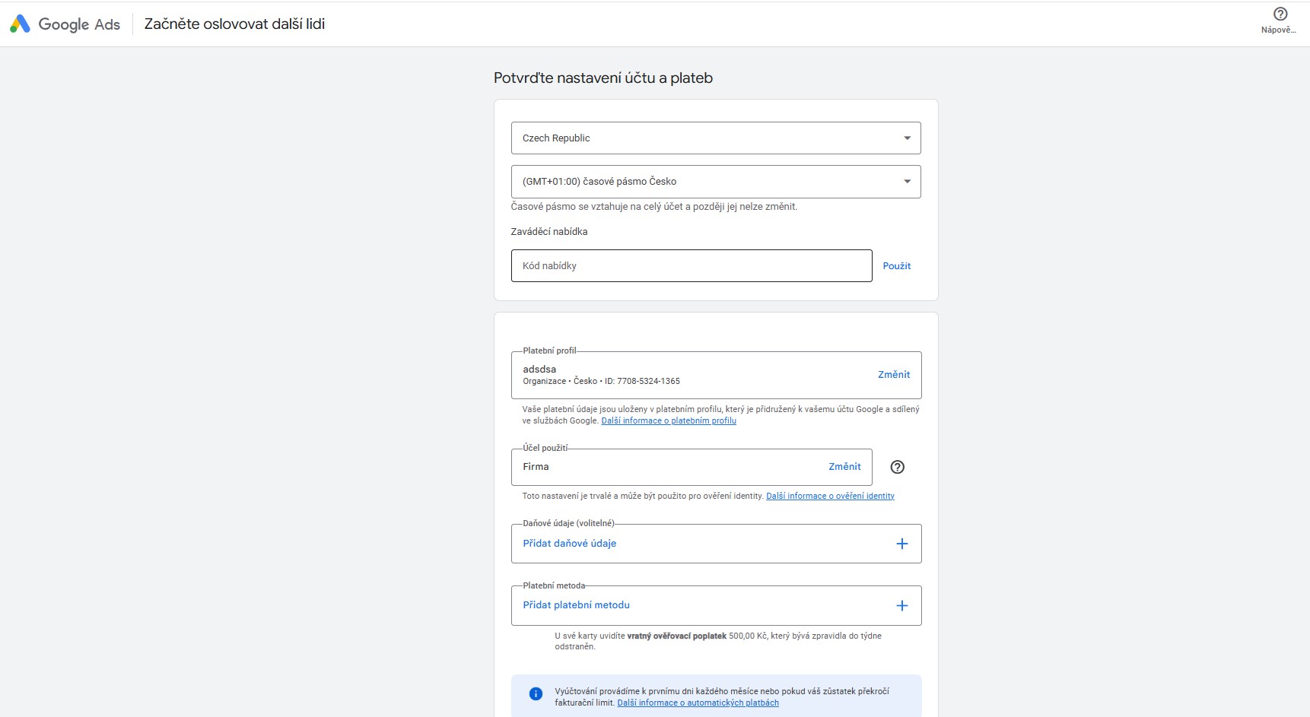This screenshot has height=717, width=1310.
Task: Click plus icon in Platební metoda row
Action: [901, 605]
